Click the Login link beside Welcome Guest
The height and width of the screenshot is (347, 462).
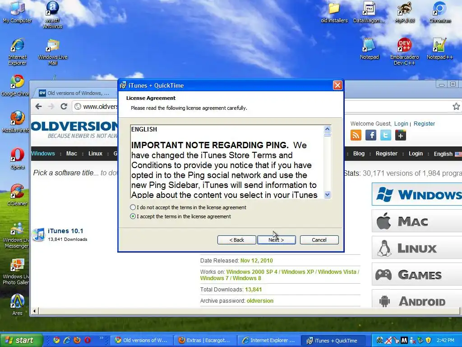pyautogui.click(x=401, y=124)
